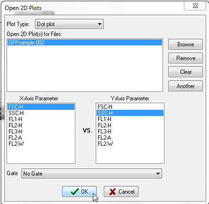This screenshot has width=209, height=204.
Task: Choose SSC-H in the X-Axis list
Action: [41, 113]
